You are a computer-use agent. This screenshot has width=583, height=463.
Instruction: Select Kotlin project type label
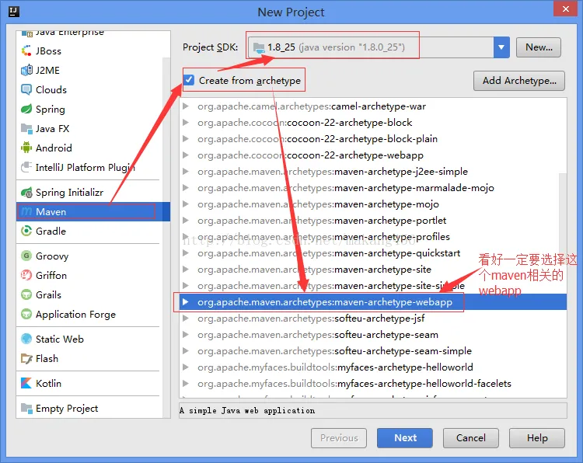point(48,384)
